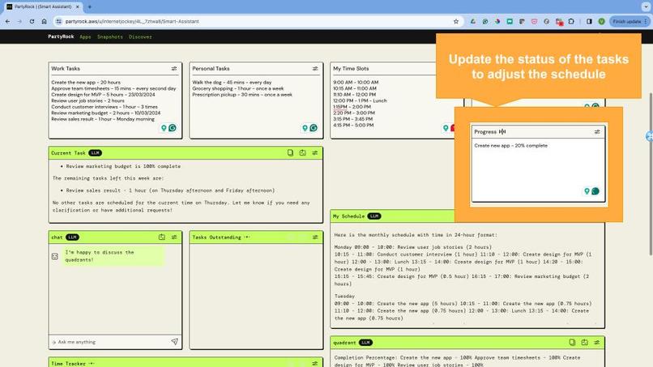Expand the tab search chevron
The height and width of the screenshot is (367, 653).
[x=646, y=6]
